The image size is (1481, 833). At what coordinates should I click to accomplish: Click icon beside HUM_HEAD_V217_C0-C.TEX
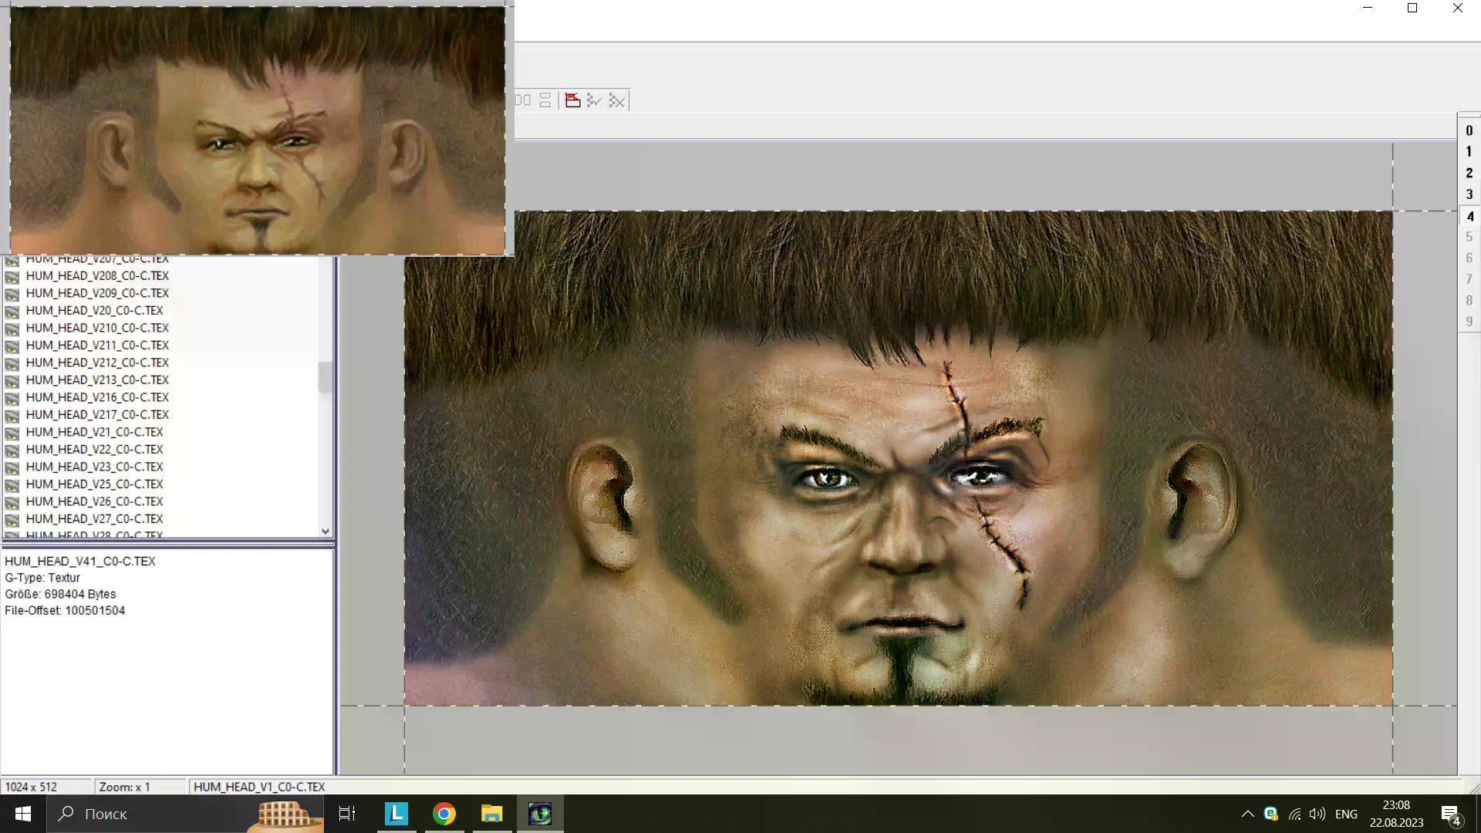(12, 415)
